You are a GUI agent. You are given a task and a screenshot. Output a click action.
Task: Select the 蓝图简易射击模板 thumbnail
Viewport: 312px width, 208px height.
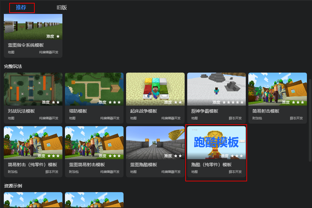(x=94, y=143)
